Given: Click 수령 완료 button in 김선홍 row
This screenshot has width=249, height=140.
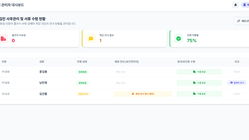Looking at the screenshot, I should (x=199, y=94).
